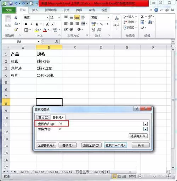This screenshot has width=177, height=181.
Task: Apply the fill color bucket
Action: (x=37, y=30)
